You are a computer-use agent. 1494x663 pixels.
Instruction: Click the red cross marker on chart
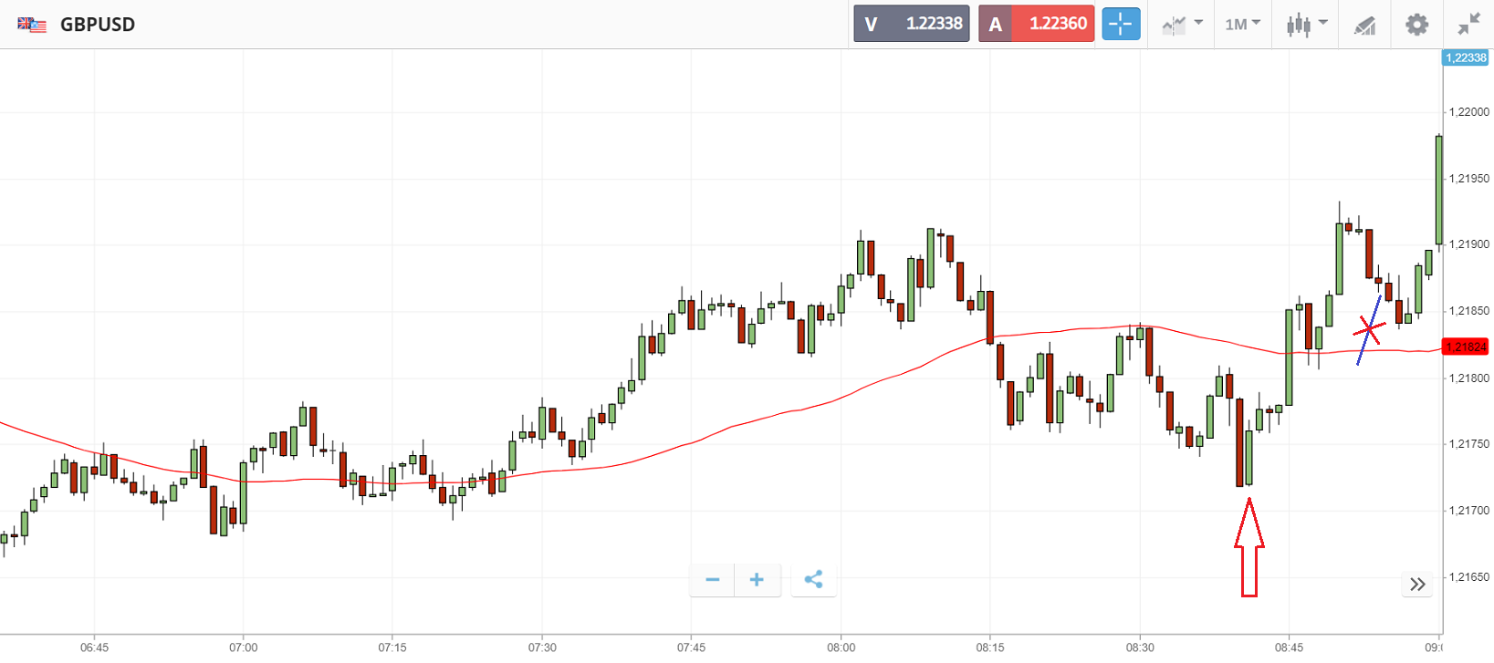tap(1369, 328)
